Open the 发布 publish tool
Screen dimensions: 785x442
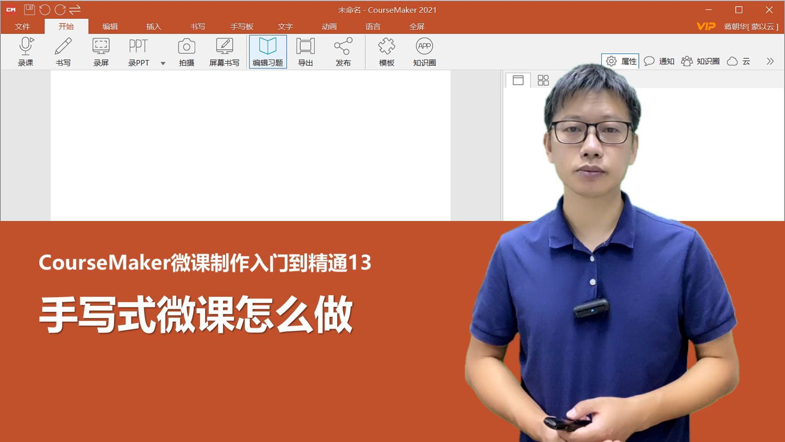click(x=343, y=51)
